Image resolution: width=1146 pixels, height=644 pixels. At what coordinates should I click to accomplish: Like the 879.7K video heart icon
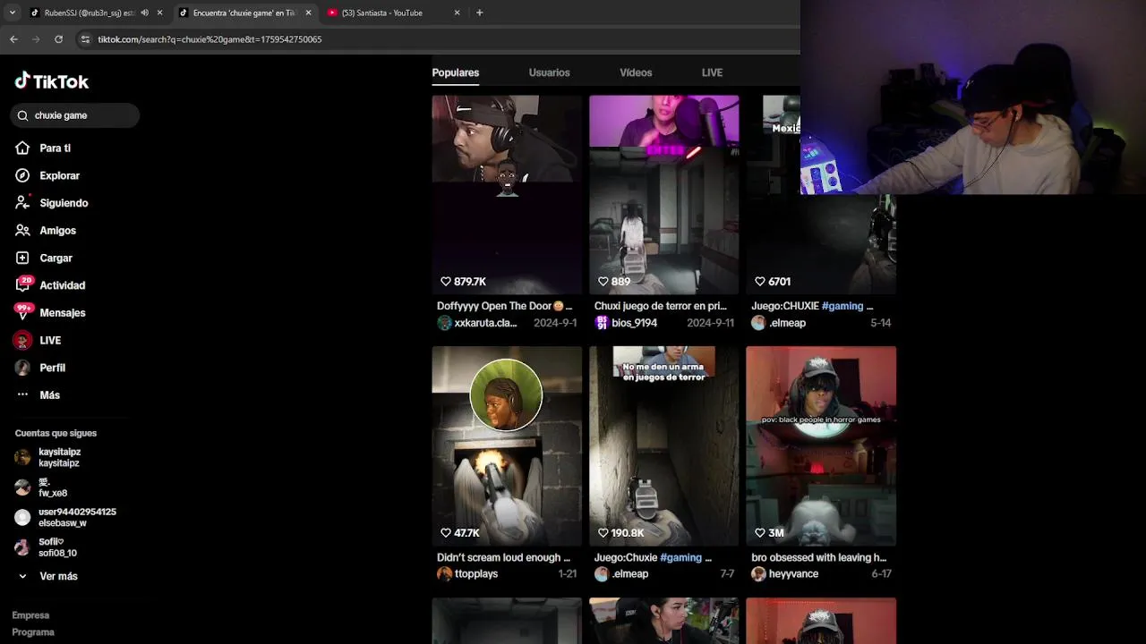point(446,281)
